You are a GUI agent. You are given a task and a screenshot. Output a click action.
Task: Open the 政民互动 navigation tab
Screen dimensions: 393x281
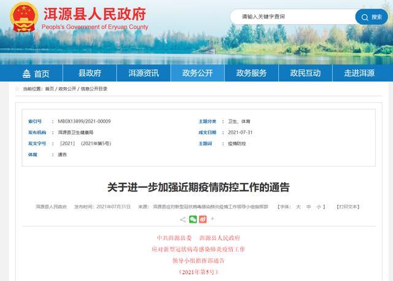(305, 73)
